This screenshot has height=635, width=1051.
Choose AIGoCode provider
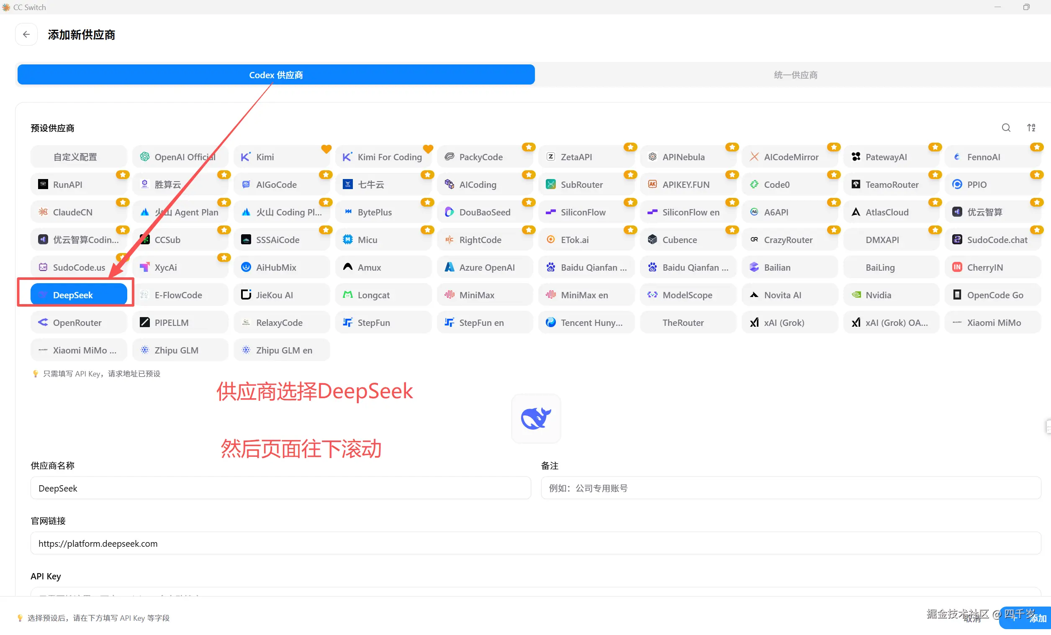282,184
